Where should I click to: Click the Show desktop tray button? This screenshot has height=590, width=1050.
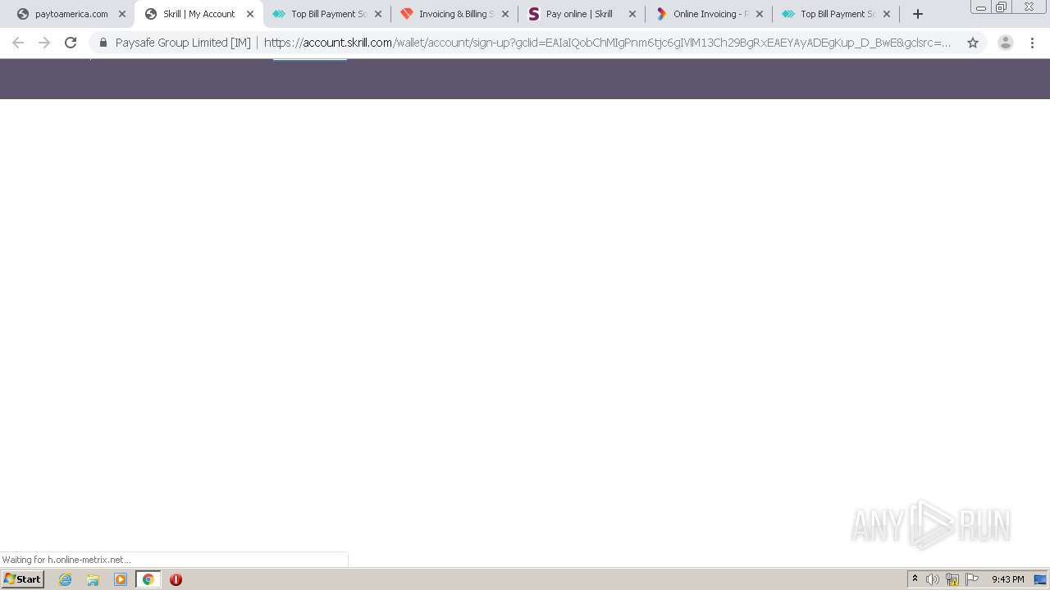1041,579
